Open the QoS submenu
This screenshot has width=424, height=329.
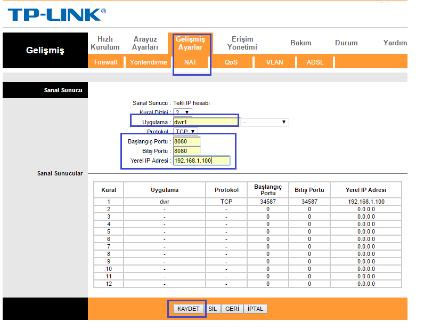231,62
